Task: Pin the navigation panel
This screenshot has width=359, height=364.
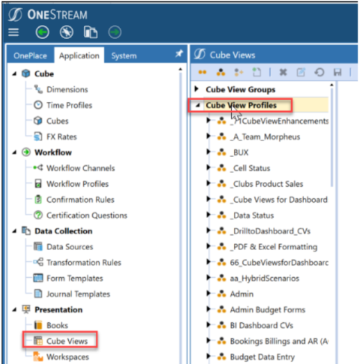Action: pyautogui.click(x=179, y=54)
